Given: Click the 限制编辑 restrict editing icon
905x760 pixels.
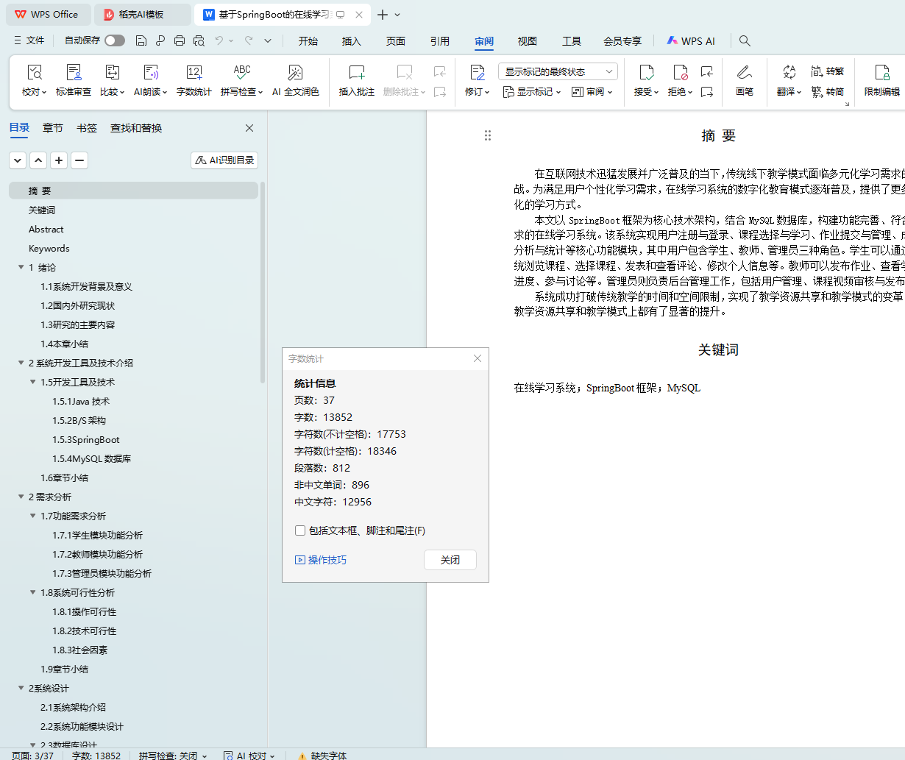Looking at the screenshot, I should [x=881, y=79].
